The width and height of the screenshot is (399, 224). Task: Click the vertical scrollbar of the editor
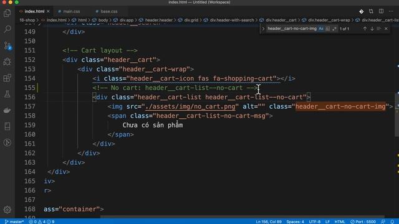tap(397, 114)
